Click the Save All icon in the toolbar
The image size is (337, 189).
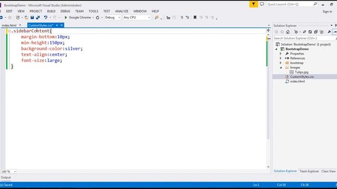point(38,17)
